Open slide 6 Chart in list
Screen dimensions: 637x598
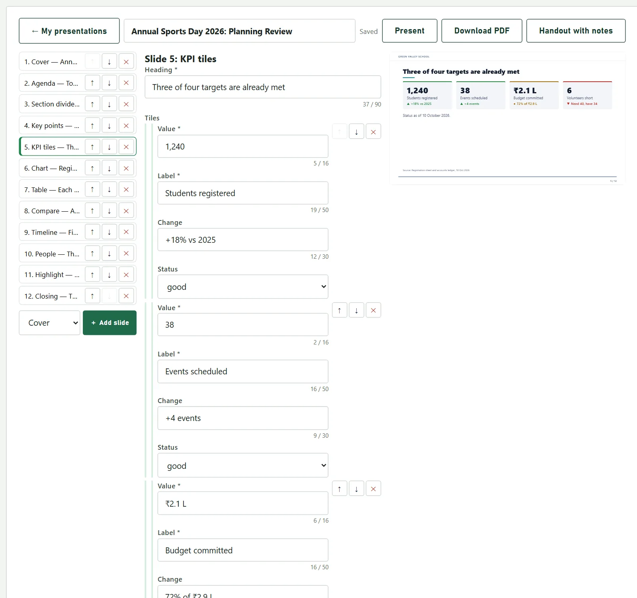click(51, 168)
